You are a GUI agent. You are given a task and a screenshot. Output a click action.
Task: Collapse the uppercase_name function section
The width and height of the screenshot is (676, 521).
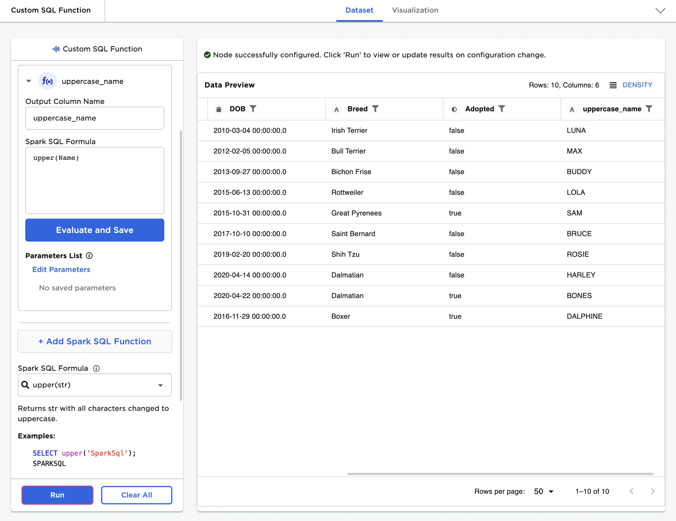29,81
